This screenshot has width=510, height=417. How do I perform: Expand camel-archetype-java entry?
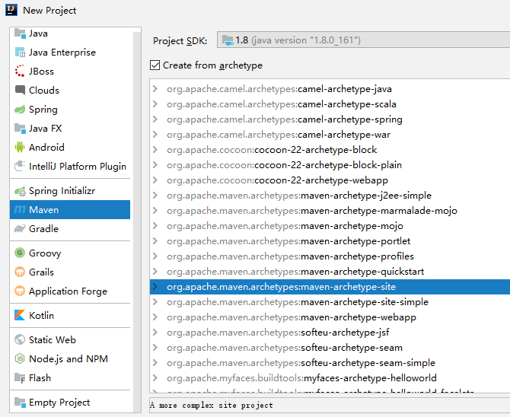click(155, 89)
